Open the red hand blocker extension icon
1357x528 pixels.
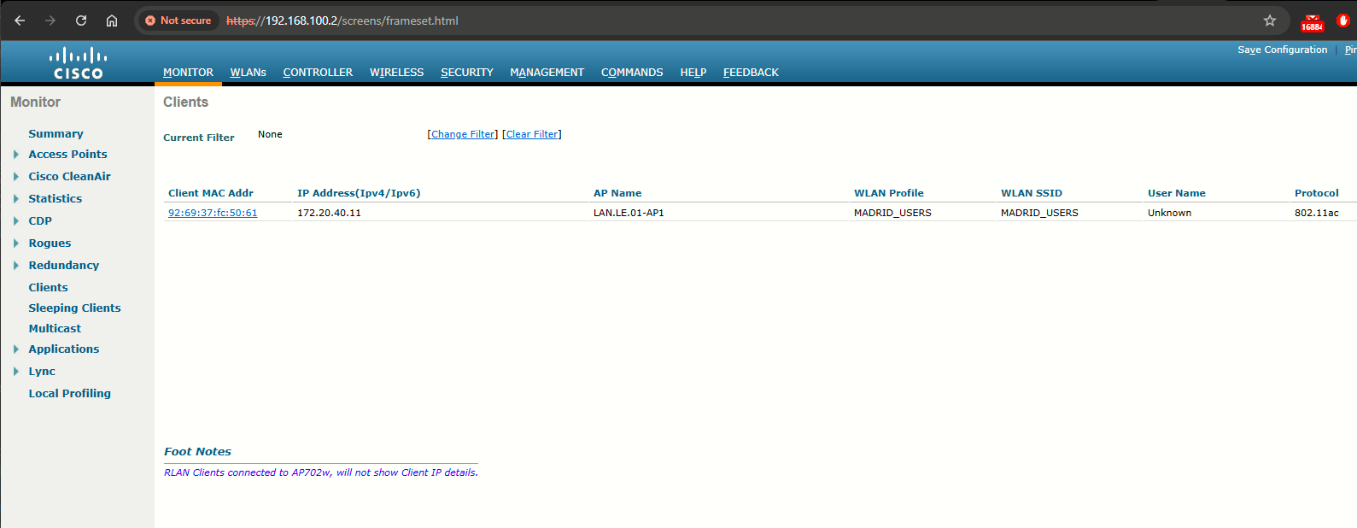(x=1343, y=21)
